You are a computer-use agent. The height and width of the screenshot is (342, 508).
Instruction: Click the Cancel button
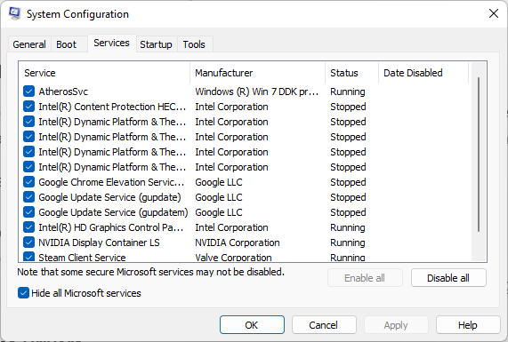pos(324,325)
